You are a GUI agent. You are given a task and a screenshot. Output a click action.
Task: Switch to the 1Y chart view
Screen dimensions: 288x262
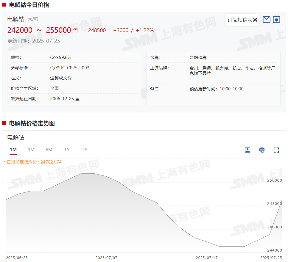[67, 150]
